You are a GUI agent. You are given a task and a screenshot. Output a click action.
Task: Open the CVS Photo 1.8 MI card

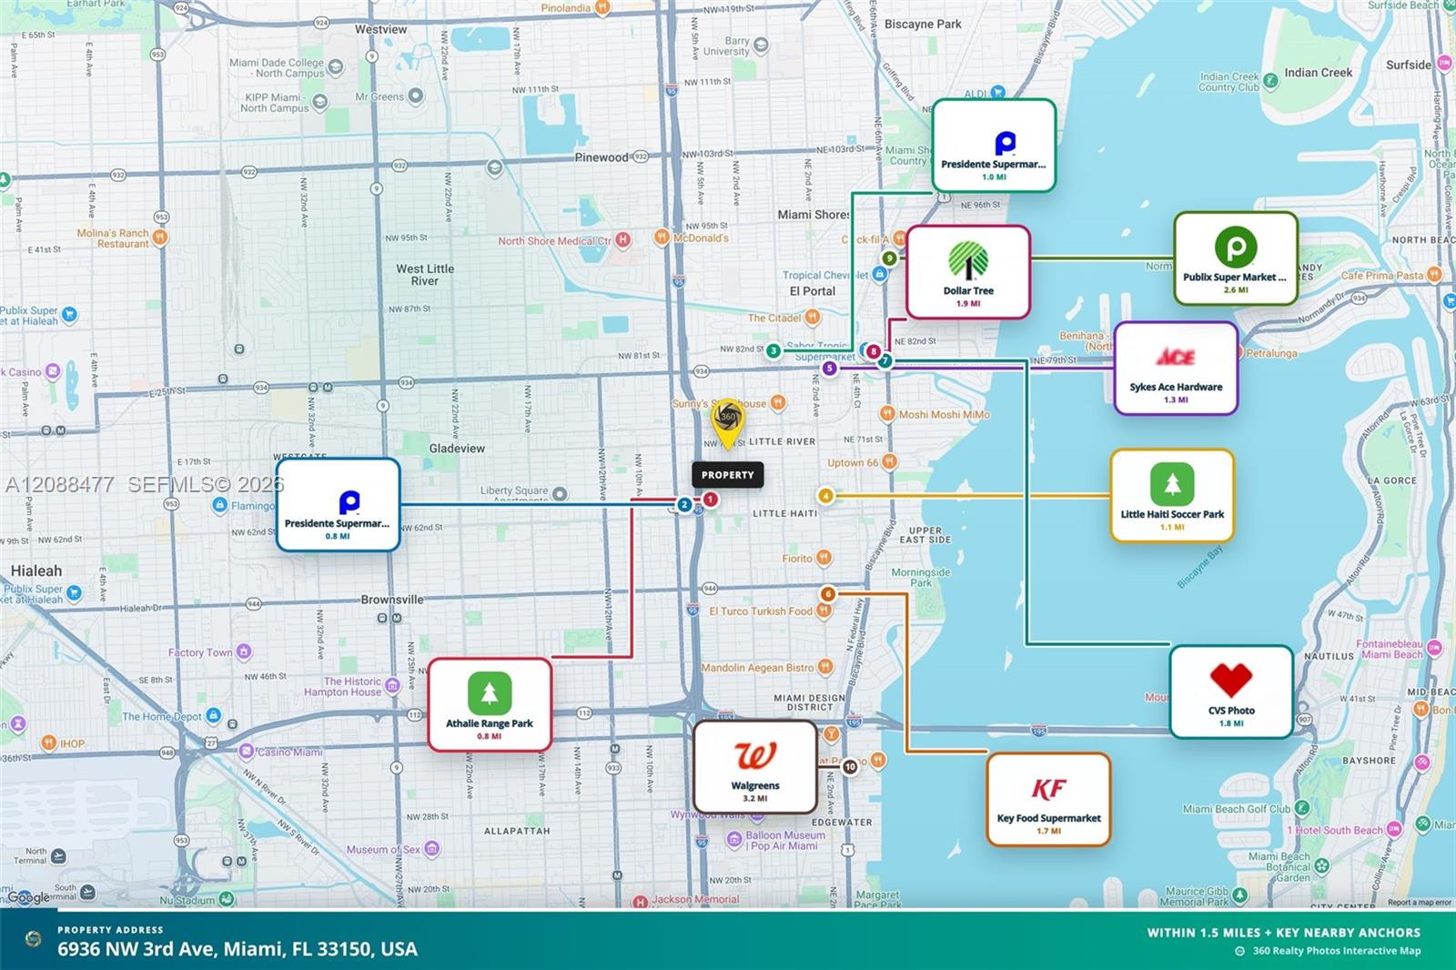[1231, 692]
